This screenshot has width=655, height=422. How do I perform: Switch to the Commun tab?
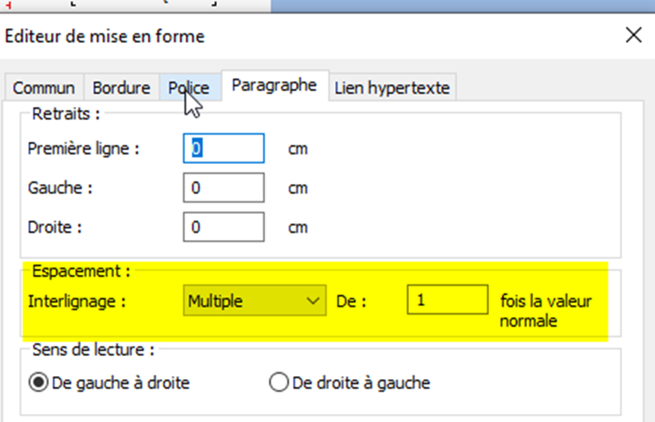(44, 88)
